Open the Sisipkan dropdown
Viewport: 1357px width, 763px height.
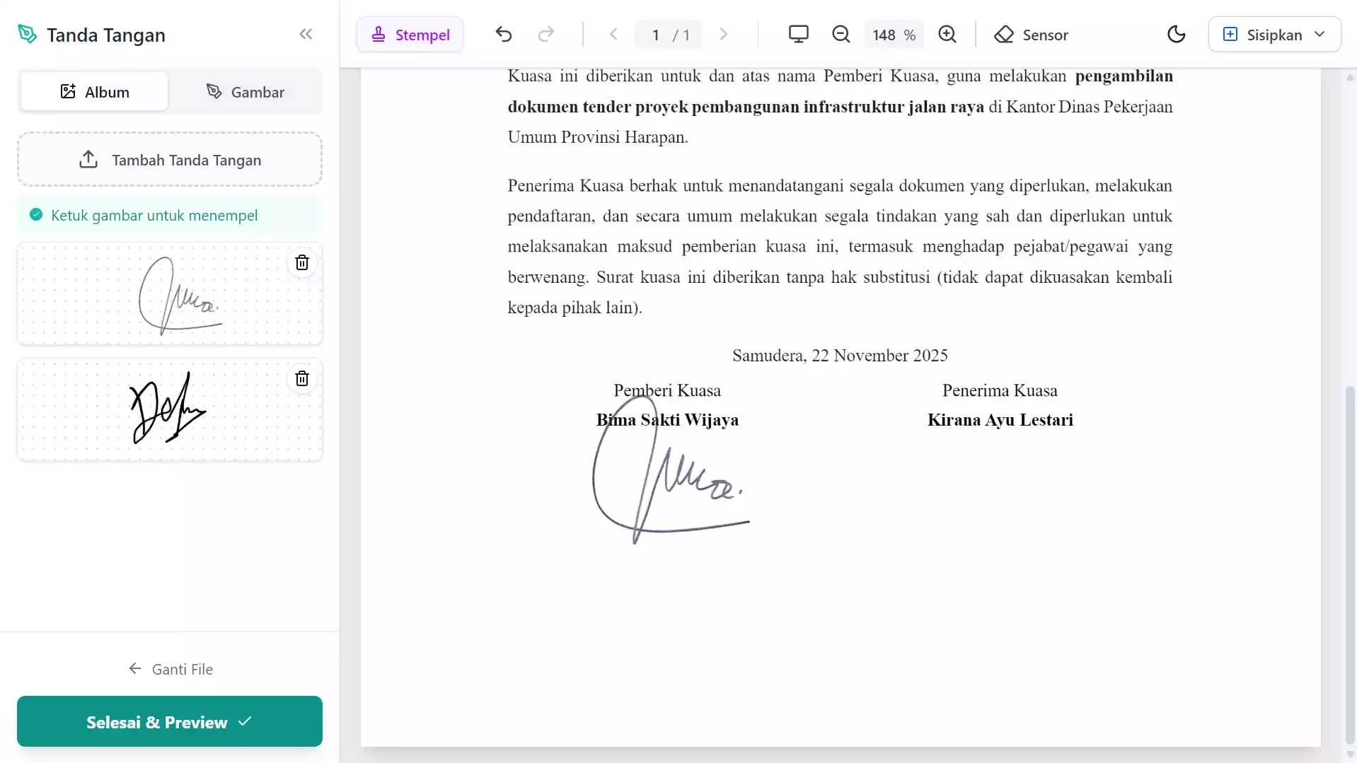1274,35
